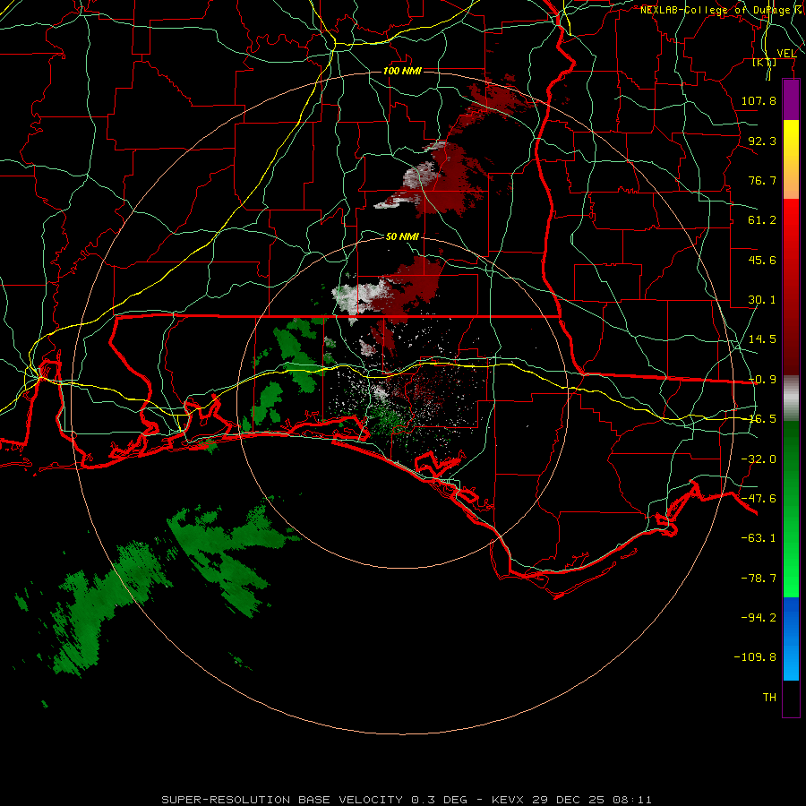The width and height of the screenshot is (806, 806).
Task: Click the 30.1 velocity scale value
Action: 762,300
